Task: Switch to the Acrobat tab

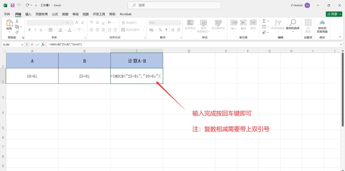Action: tap(126, 14)
